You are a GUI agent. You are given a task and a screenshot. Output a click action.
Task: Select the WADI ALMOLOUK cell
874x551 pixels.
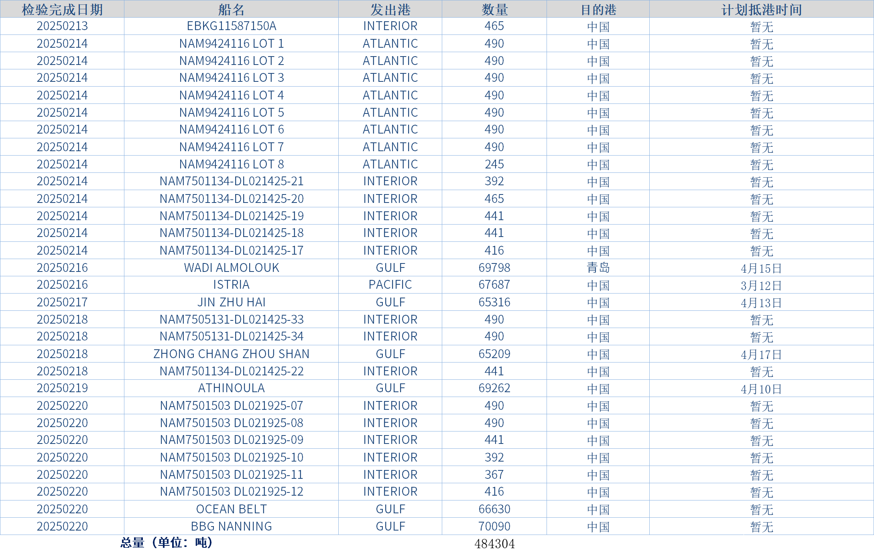[231, 267]
